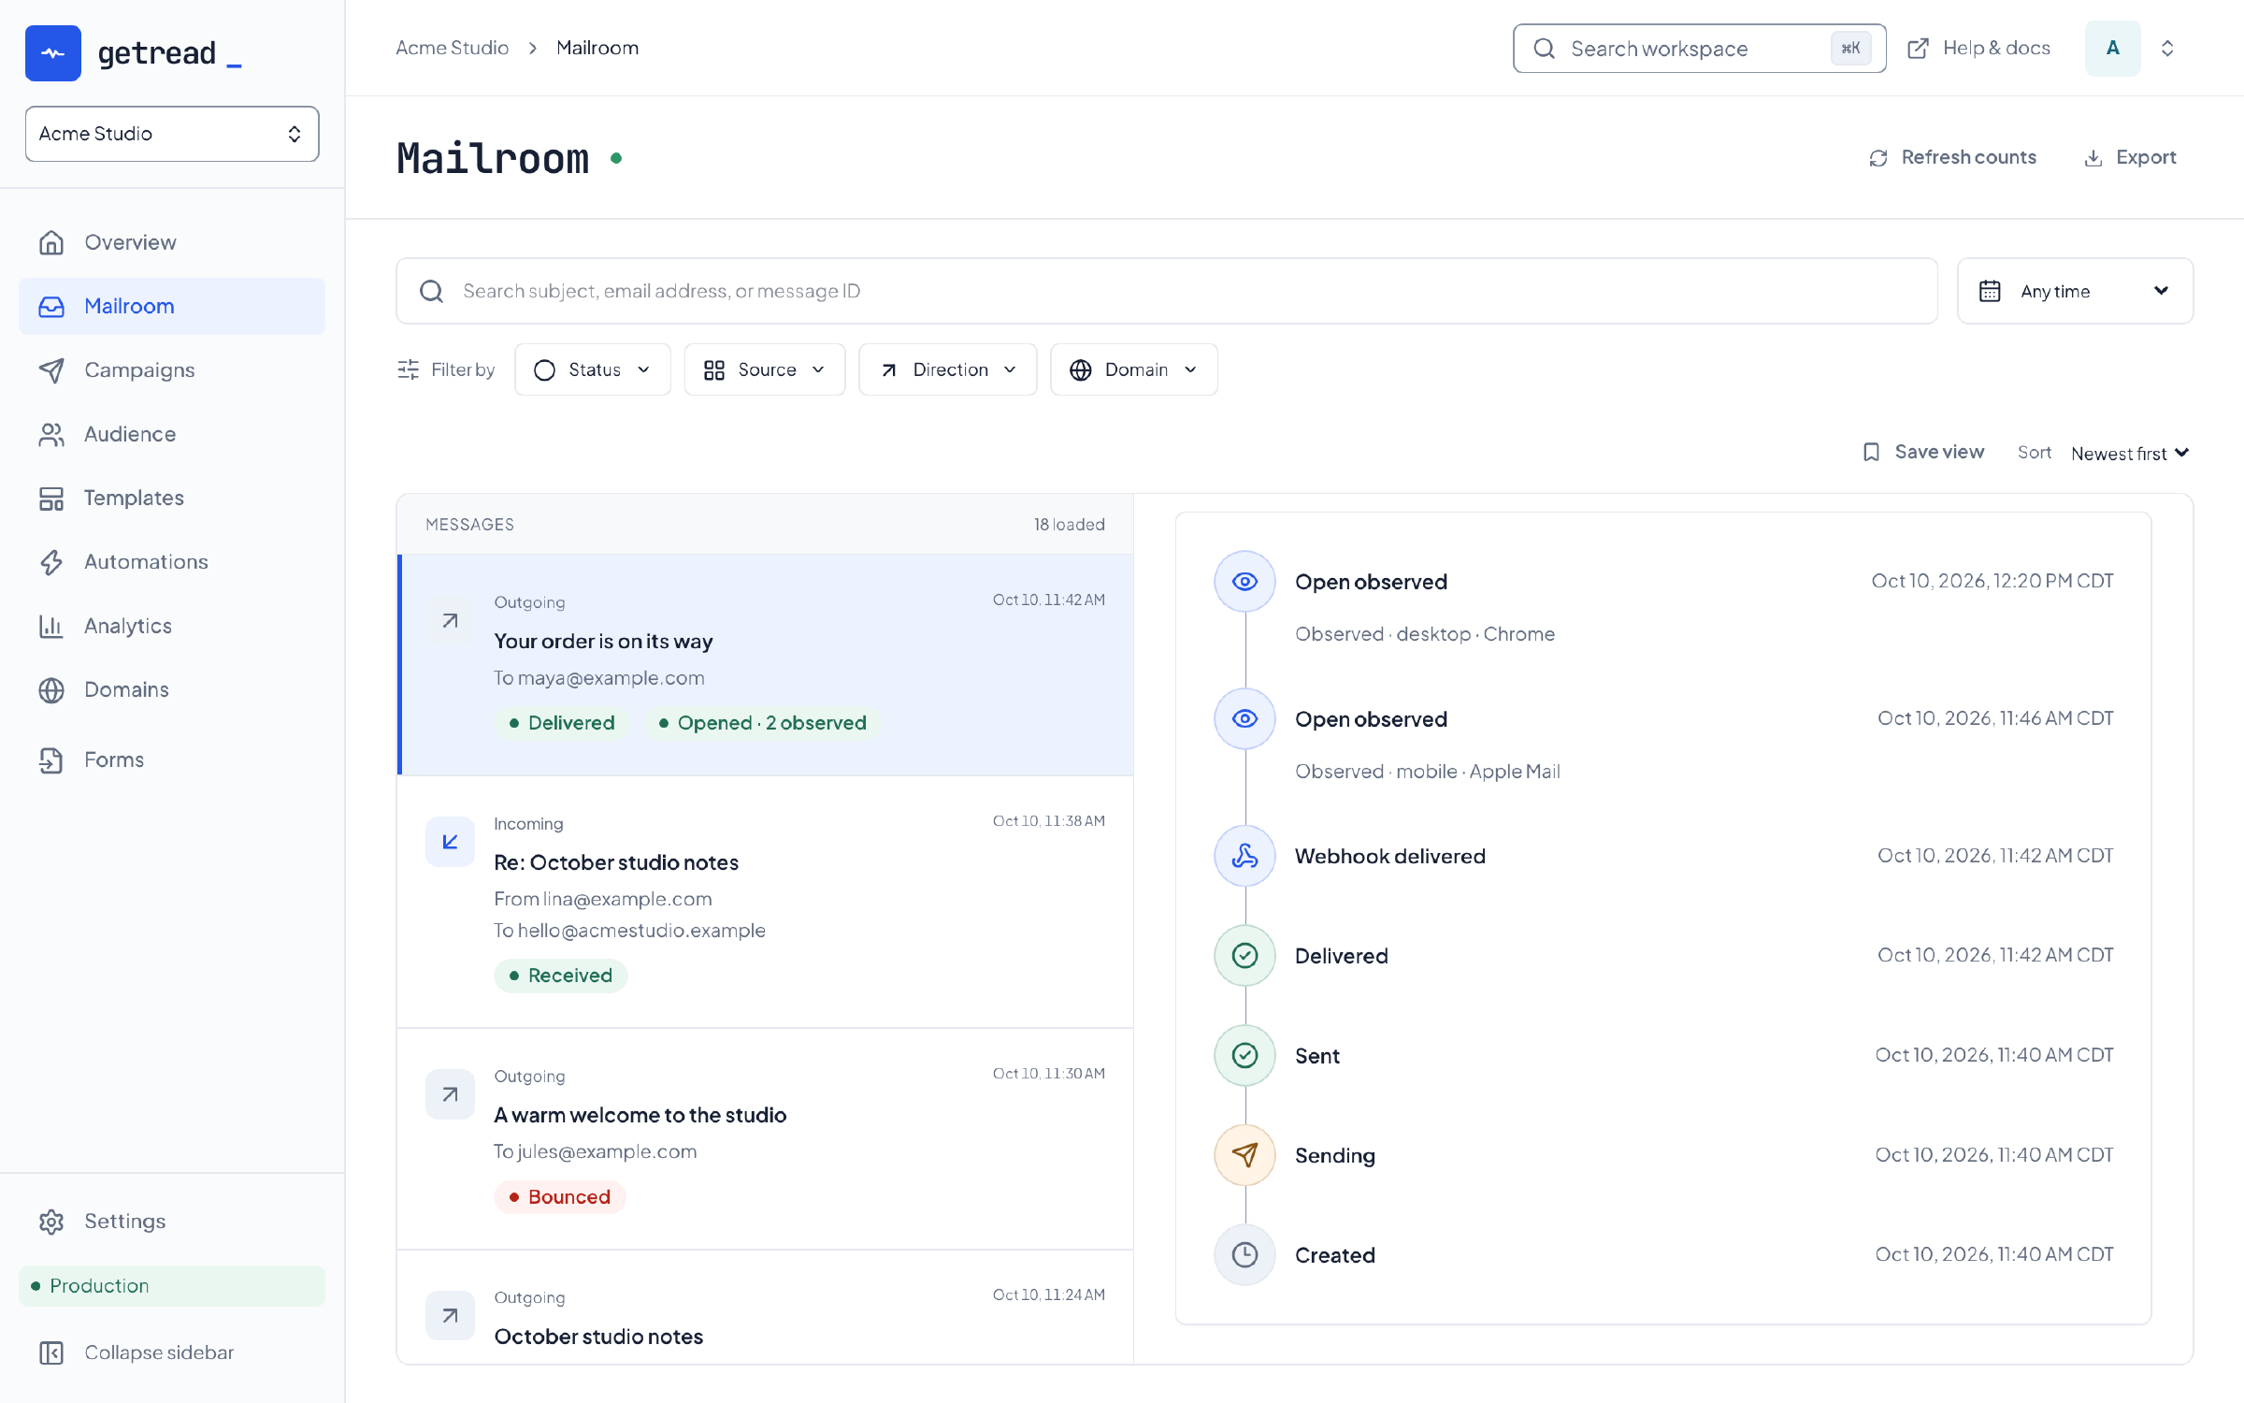Viewport: 2244px width, 1403px height.
Task: Go to Campaigns in the sidebar
Action: (x=172, y=370)
